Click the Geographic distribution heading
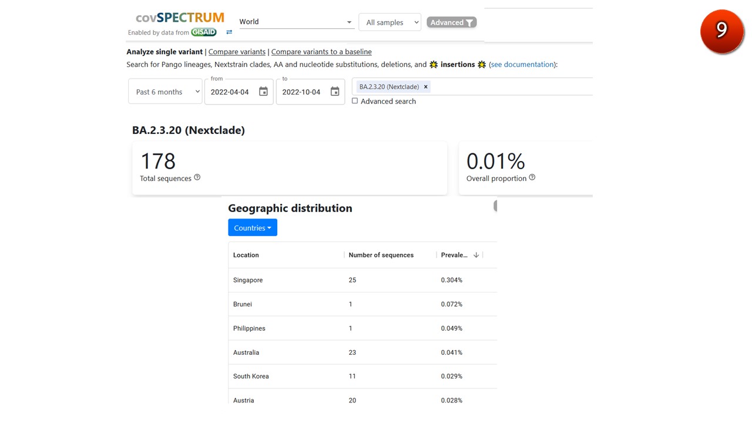 pos(290,208)
